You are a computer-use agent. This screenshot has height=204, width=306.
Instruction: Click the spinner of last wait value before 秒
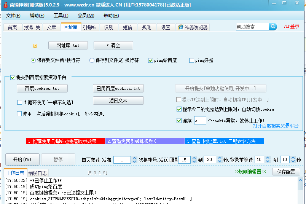[293, 159]
